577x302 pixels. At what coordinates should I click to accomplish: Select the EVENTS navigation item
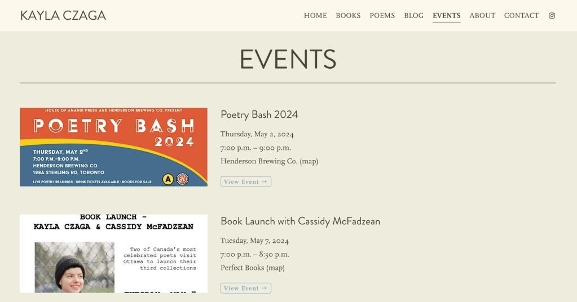pos(446,16)
